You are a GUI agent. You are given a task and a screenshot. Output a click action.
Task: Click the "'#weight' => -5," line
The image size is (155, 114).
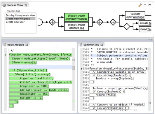(x=26, y=98)
